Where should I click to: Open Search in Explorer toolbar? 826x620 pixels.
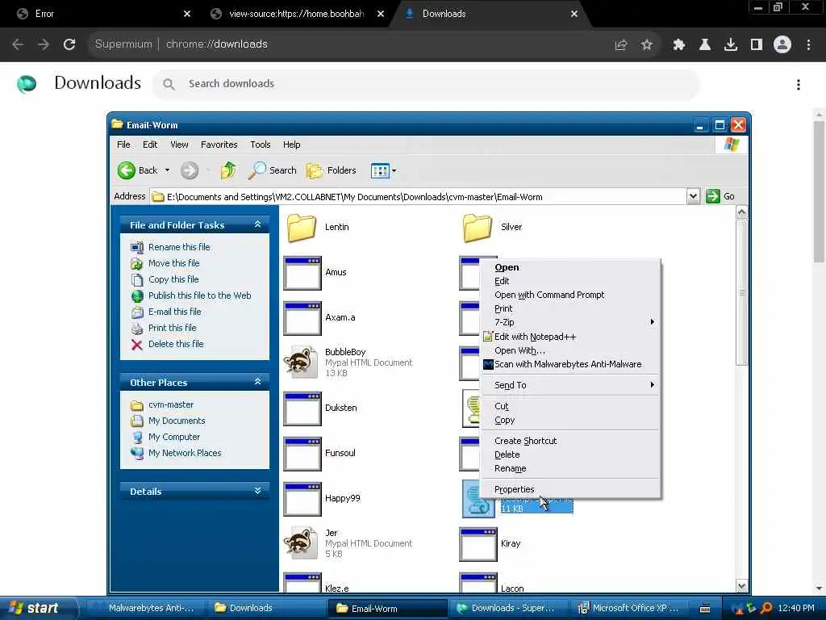tap(273, 170)
